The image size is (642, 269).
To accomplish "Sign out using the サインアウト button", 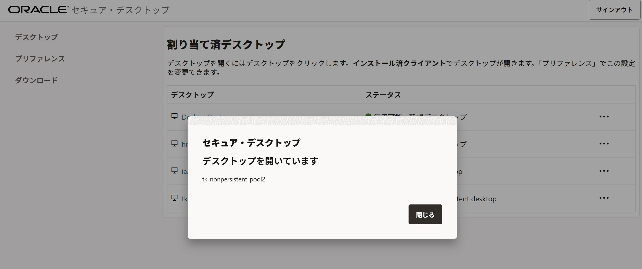I will click(x=614, y=10).
